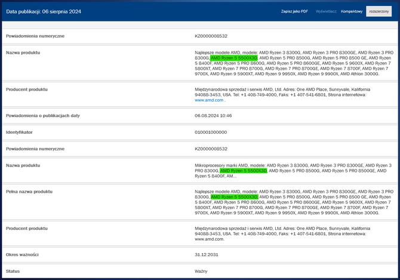Viewport: 400px width, 280px height.
Task: Select the publication date header text
Action: (44, 11)
